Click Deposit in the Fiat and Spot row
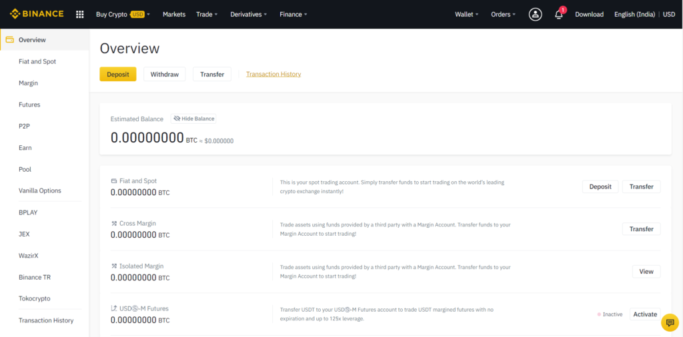 [x=600, y=186]
